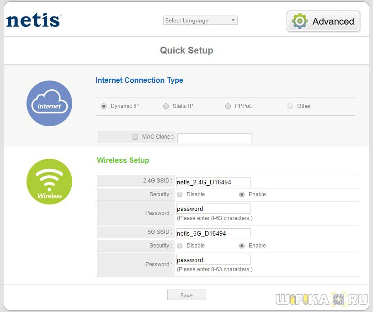Choose the PPPoE connection type
Screen dimensions: 373x312
click(x=228, y=106)
